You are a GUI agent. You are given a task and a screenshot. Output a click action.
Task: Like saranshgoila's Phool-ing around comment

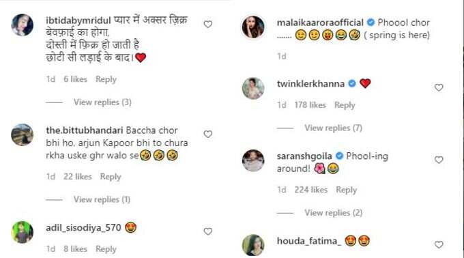click(439, 160)
